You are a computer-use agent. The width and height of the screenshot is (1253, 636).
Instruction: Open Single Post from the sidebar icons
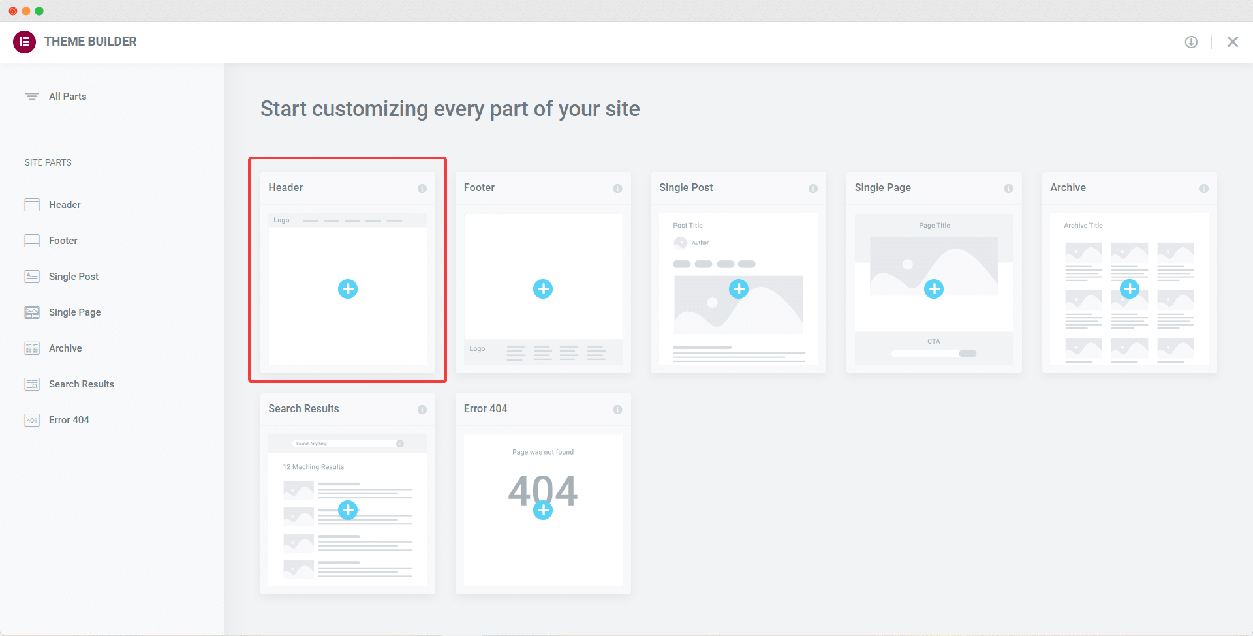pyautogui.click(x=31, y=276)
